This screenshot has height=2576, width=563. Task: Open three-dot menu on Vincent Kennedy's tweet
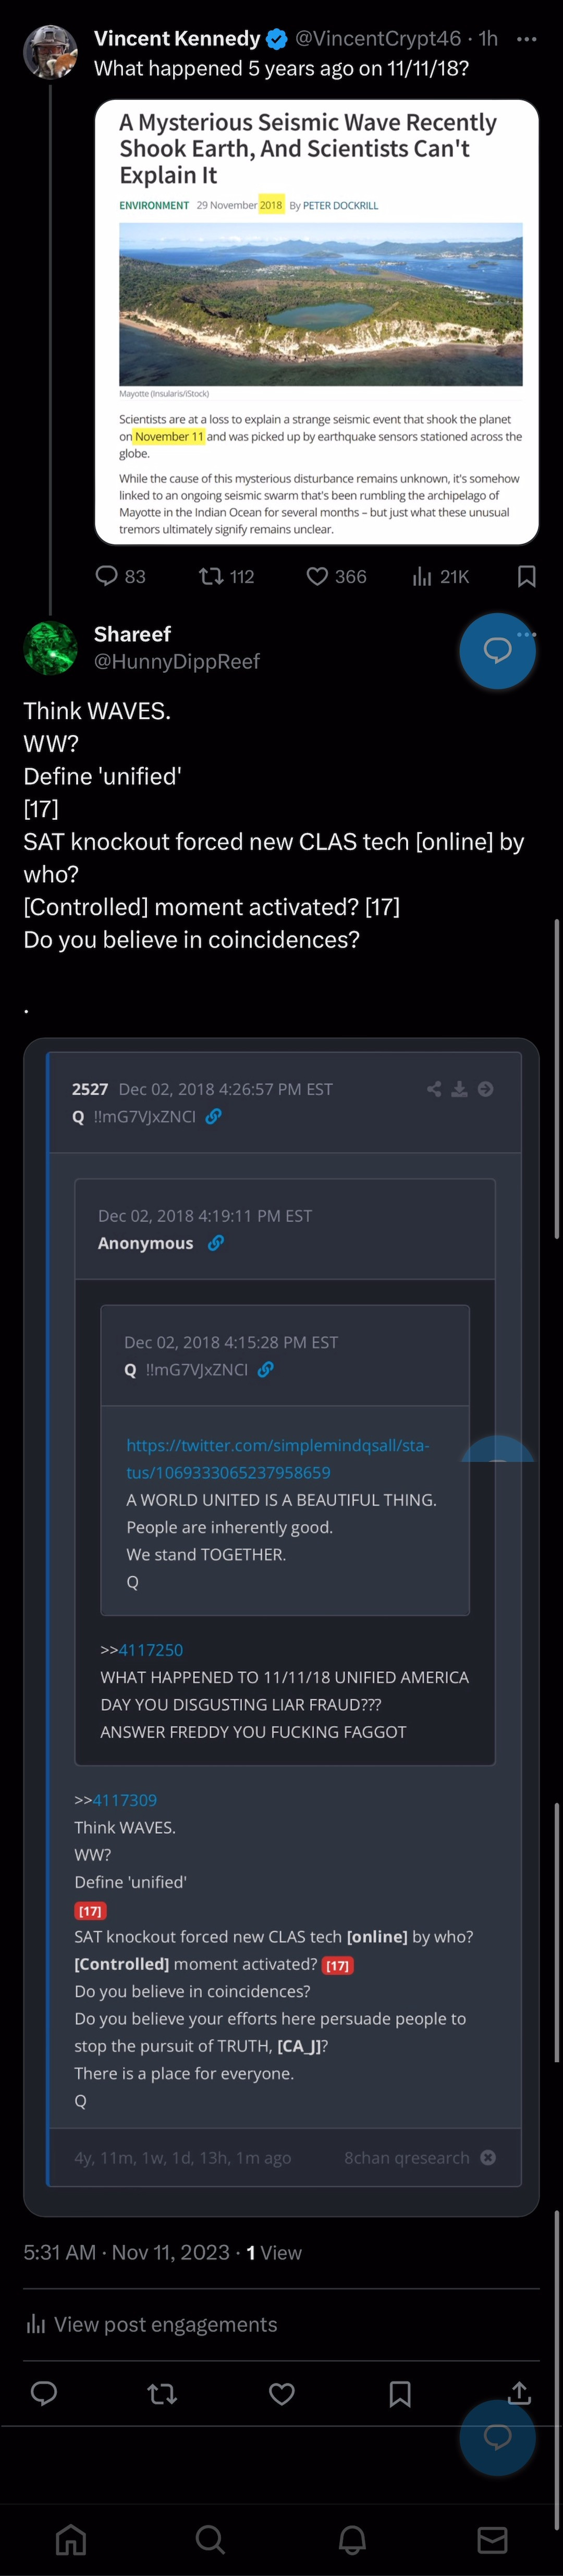coord(526,39)
